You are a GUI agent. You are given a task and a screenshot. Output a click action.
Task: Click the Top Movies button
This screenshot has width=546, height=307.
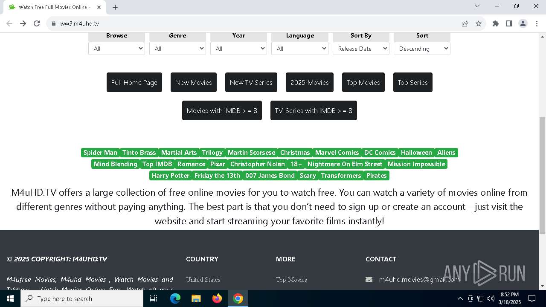pyautogui.click(x=363, y=82)
